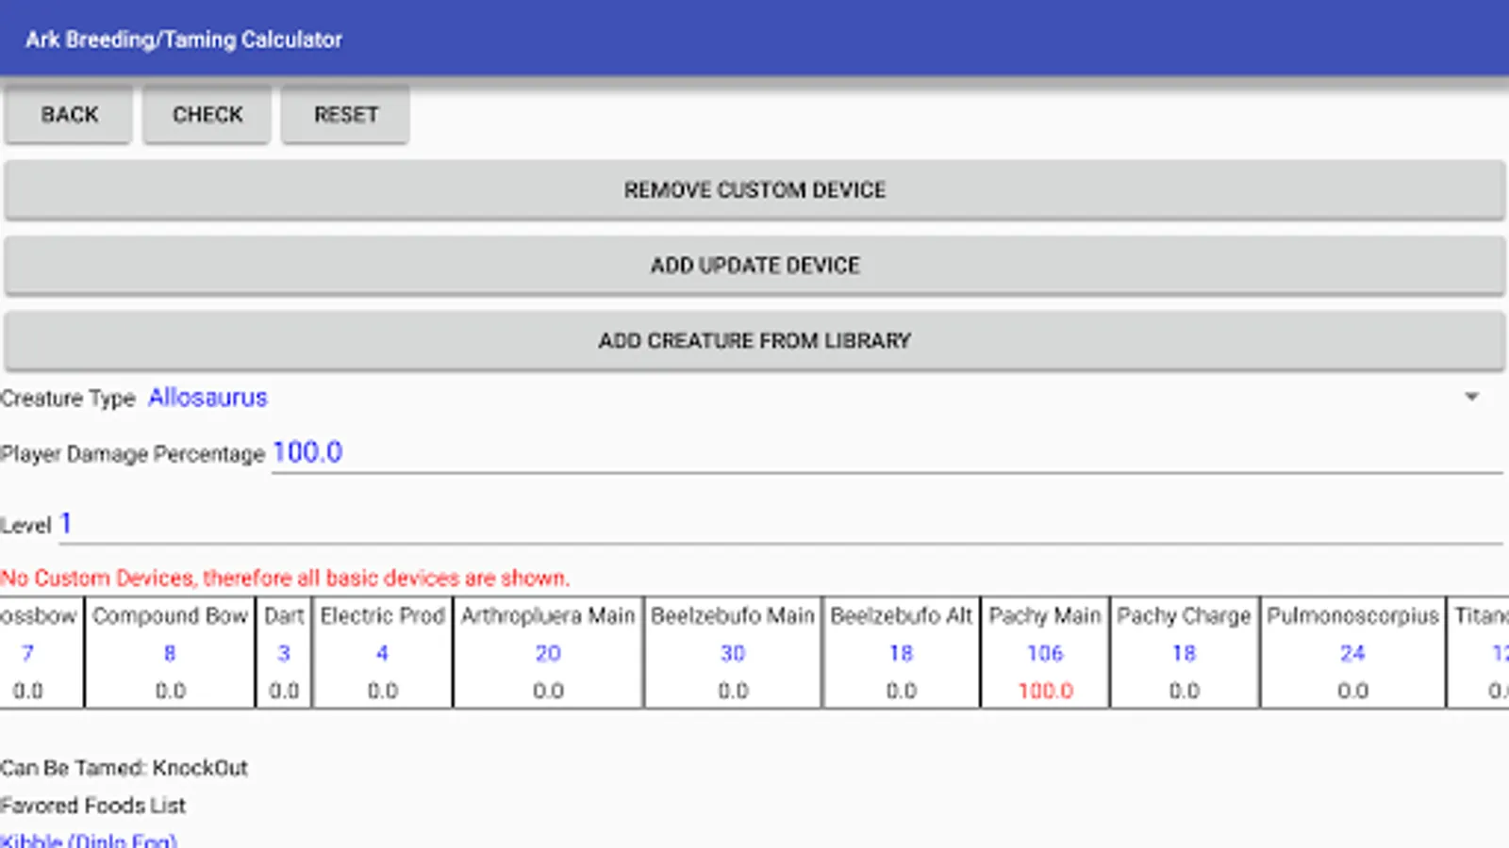Click the 0.0 value under Beelzebufo Main

(733, 691)
